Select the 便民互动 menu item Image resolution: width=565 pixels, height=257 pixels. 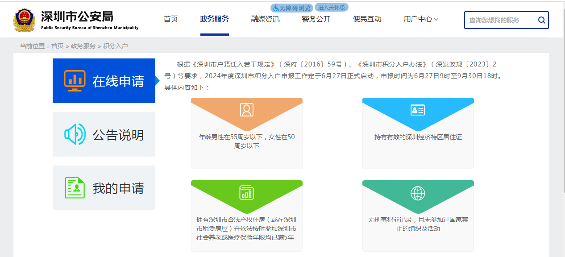coord(367,19)
